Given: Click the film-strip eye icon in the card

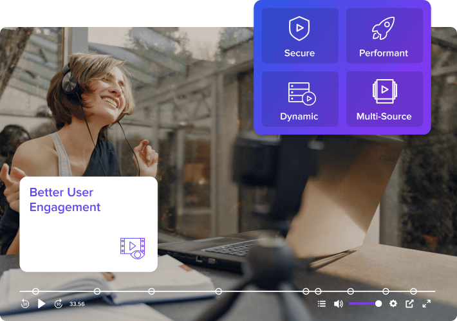Looking at the screenshot, I should tap(133, 248).
